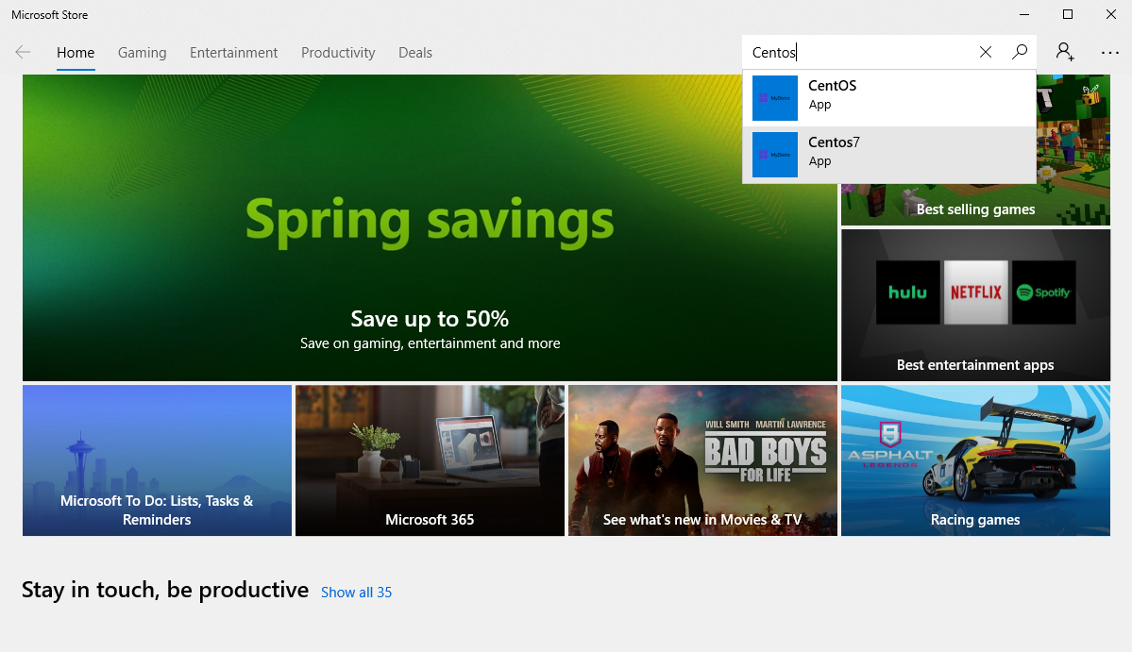Select the Spotify logo tile

[1043, 293]
